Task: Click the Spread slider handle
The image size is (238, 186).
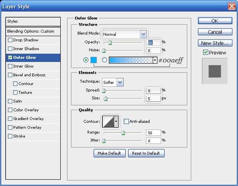Action: click(x=104, y=91)
